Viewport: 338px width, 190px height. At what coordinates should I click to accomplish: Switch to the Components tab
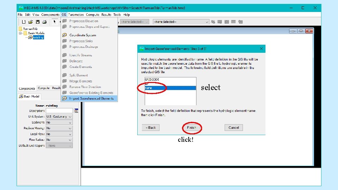(x=27, y=88)
